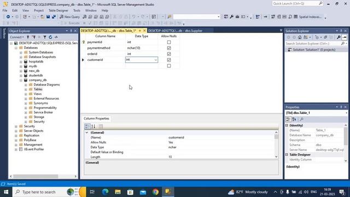Click the Save icon in the toolbar
This screenshot has width=350, height=197.
tap(48, 17)
